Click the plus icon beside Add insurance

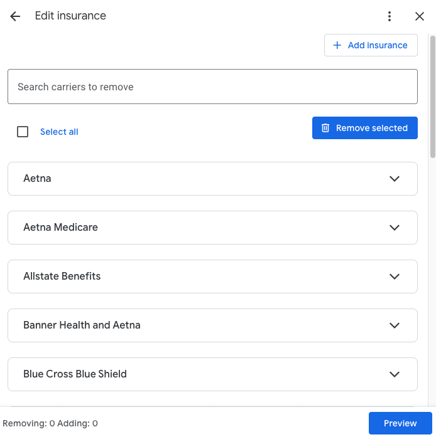[x=337, y=45]
